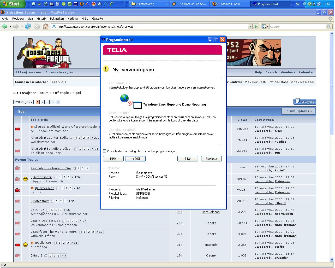
Task: Expand the Forum Options dropdown
Action: tap(298, 111)
